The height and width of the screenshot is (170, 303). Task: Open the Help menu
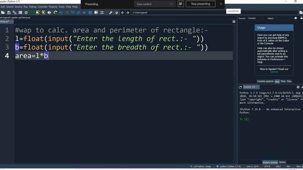[75, 7]
